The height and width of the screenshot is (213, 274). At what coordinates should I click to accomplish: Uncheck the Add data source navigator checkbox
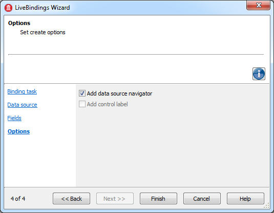tap(82, 93)
